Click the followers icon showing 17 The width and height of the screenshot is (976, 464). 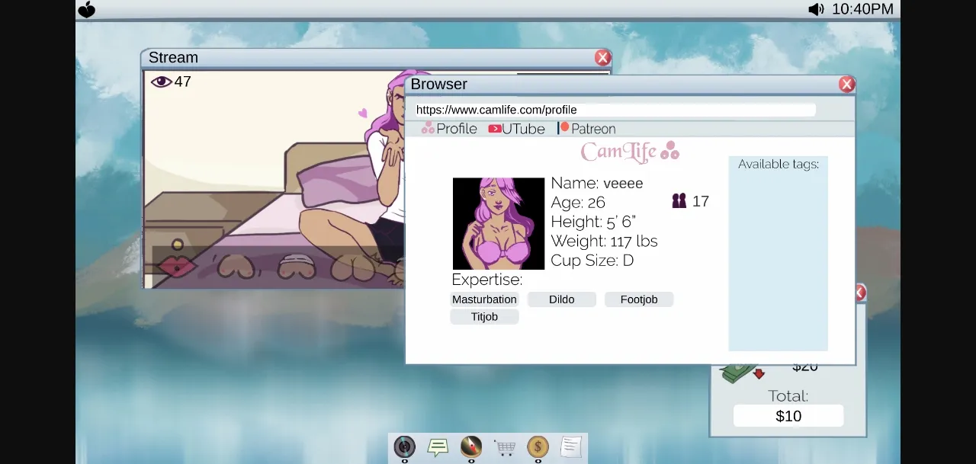click(x=679, y=201)
